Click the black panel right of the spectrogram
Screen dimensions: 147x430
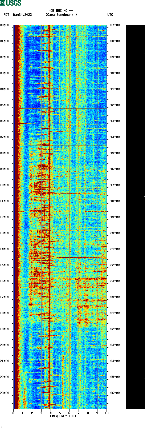(x=135, y=217)
